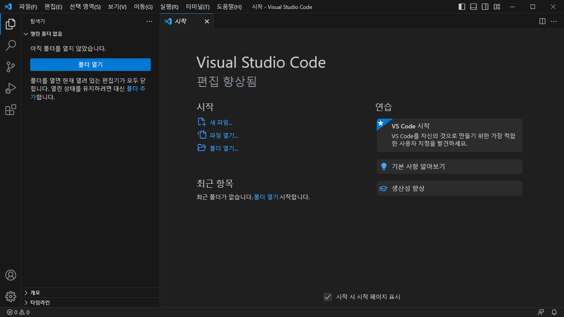Toggle 시작 시 시작 페이지 표시 checkbox
564x317 pixels.
click(328, 296)
